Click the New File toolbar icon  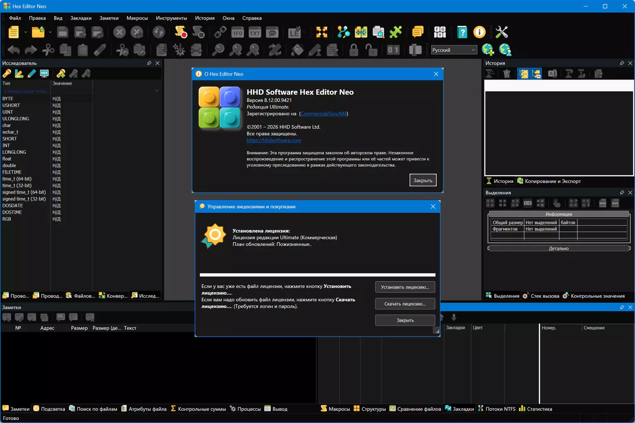click(x=14, y=32)
